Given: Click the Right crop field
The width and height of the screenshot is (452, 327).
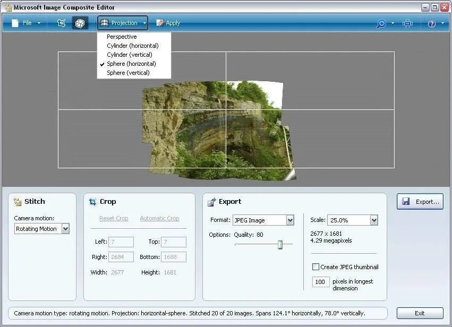Looking at the screenshot, I should 121,257.
